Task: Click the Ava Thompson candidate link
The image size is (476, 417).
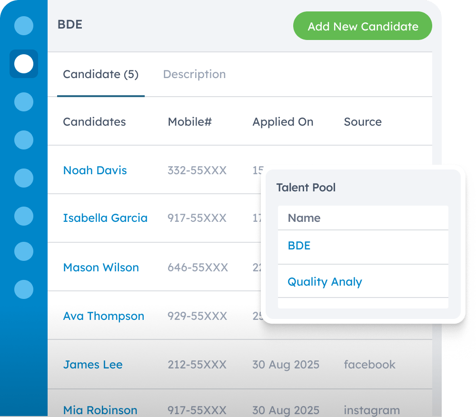Action: click(104, 316)
